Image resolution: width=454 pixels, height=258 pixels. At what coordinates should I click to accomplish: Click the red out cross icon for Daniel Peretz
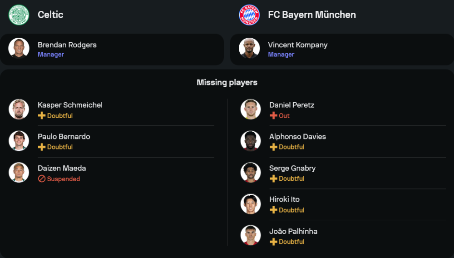(273, 116)
